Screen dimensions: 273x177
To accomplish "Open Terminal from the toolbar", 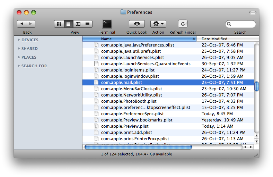I will (107, 24).
